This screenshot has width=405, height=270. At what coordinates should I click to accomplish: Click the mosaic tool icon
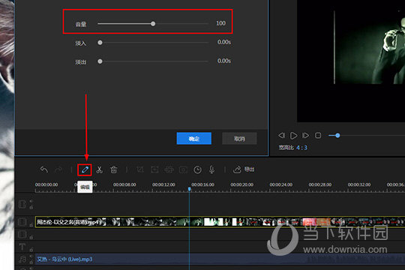(x=169, y=169)
